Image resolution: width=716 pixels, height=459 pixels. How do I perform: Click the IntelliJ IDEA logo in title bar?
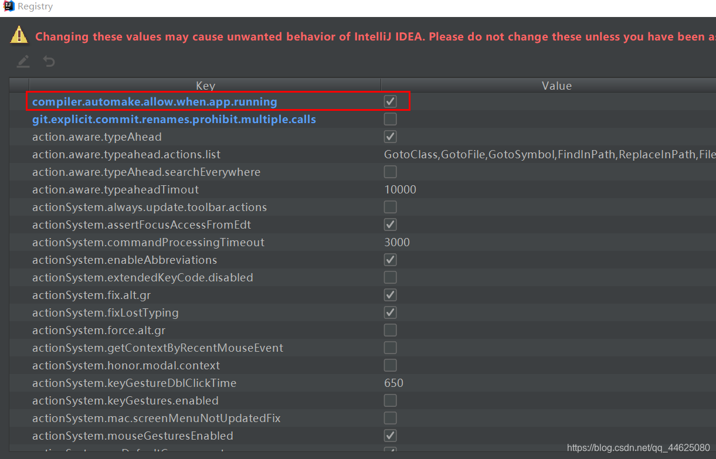click(8, 6)
